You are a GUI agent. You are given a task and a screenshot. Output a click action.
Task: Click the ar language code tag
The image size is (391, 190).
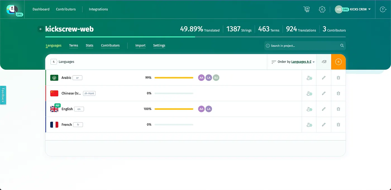pos(77,78)
